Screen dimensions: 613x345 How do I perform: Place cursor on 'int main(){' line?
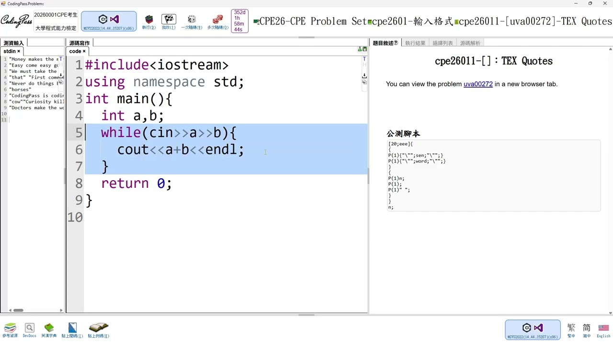click(128, 99)
